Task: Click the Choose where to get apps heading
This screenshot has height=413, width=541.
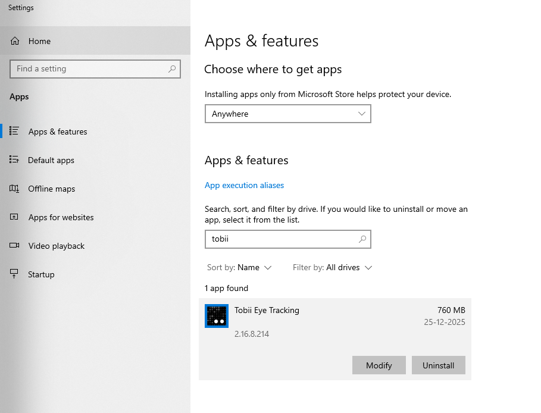Action: click(273, 70)
